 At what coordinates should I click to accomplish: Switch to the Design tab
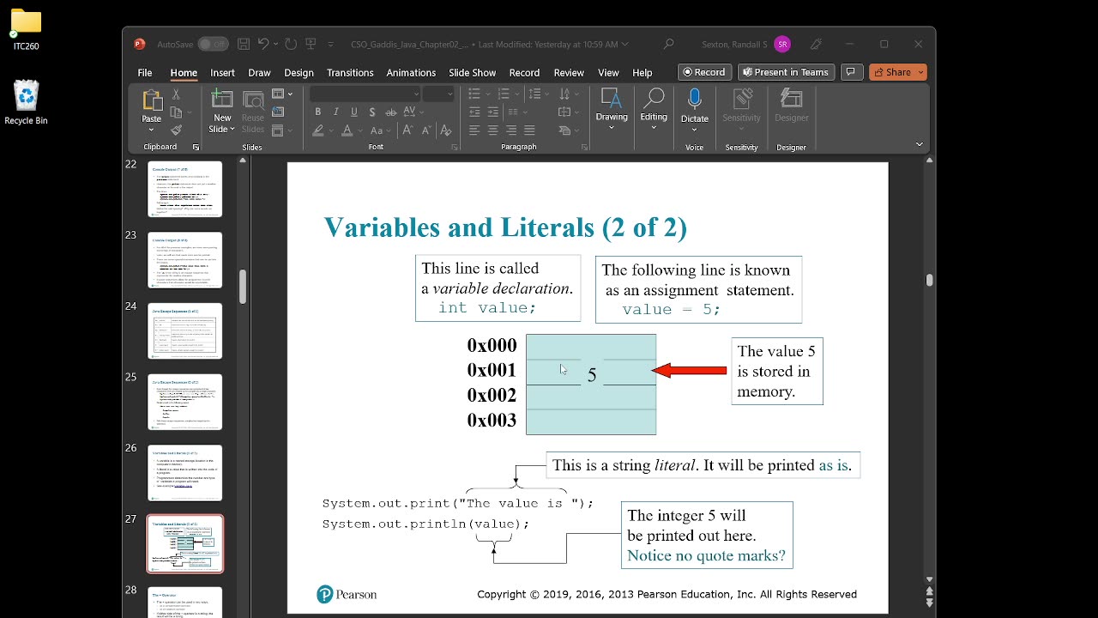tap(299, 73)
